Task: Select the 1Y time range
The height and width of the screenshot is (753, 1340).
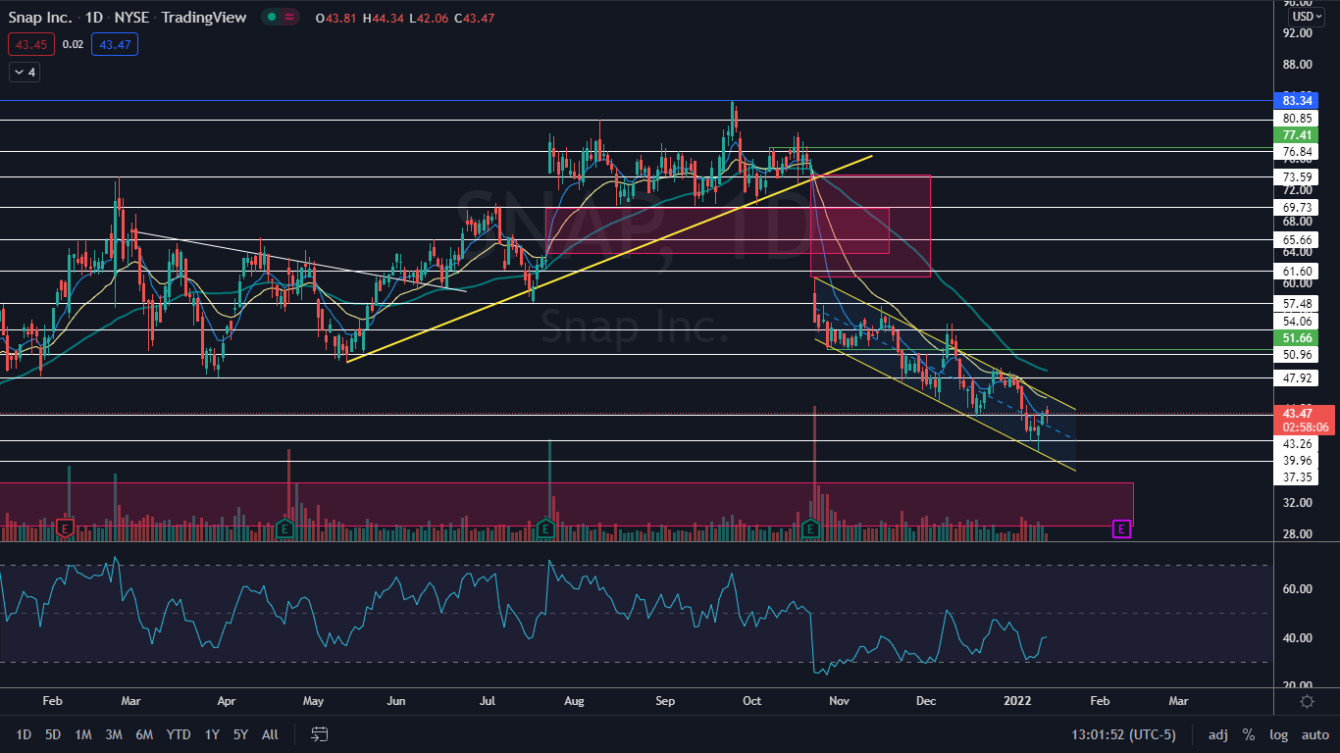Action: click(212, 733)
